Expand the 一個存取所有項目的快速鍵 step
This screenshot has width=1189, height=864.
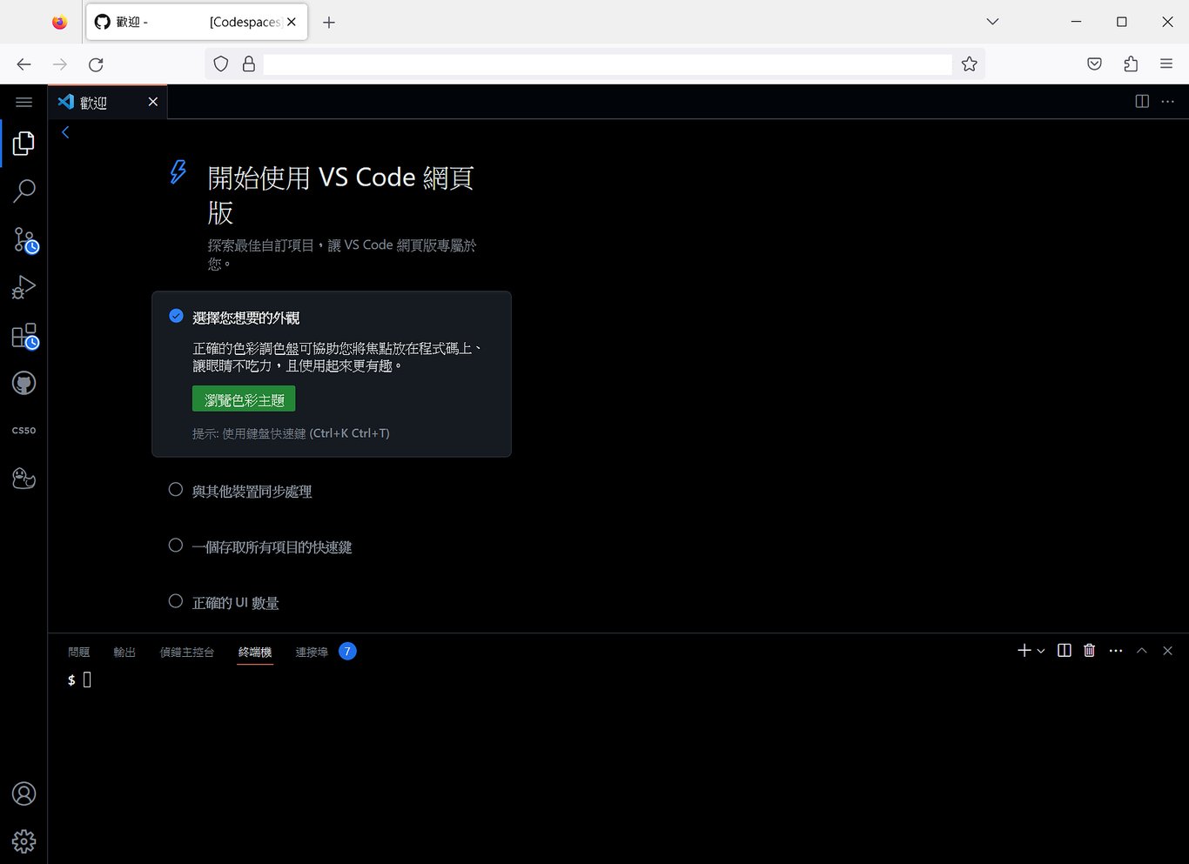pos(272,547)
